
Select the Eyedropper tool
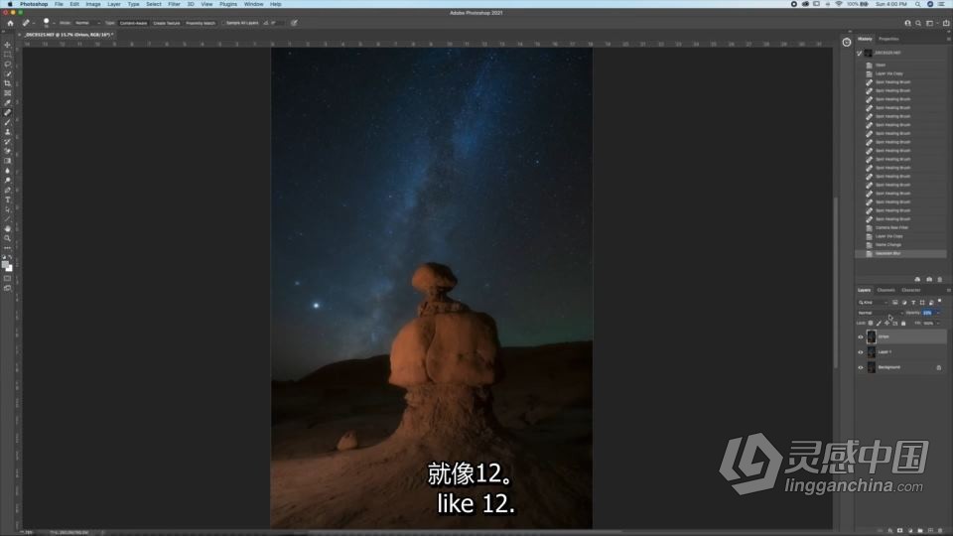[x=7, y=102]
